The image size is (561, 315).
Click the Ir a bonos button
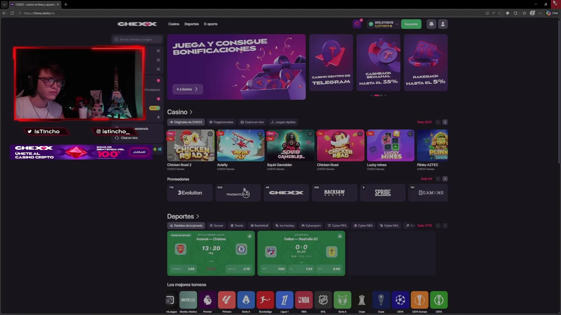tap(187, 89)
